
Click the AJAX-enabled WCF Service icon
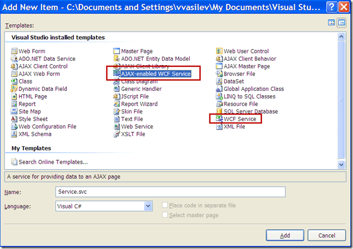click(117, 74)
